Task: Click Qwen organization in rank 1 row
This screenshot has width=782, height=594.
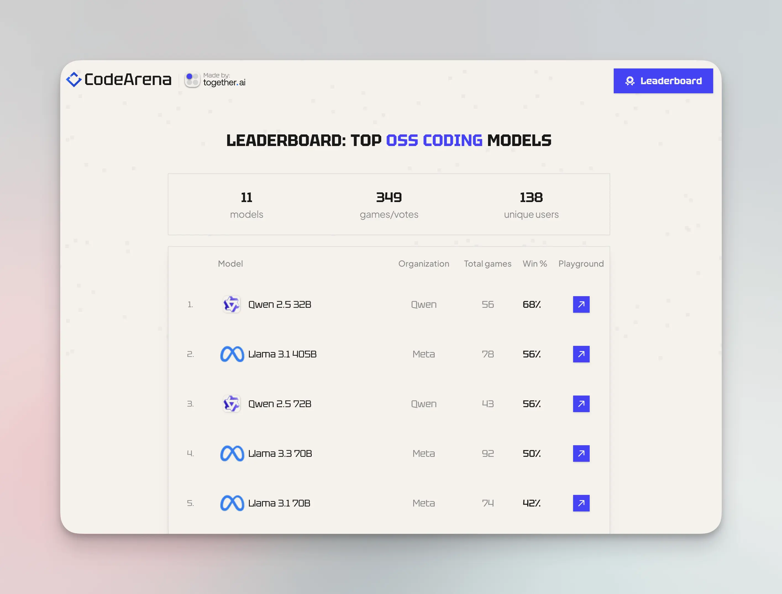Action: click(424, 304)
